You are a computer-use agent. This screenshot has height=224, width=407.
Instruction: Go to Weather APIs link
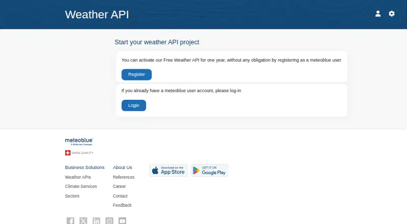pyautogui.click(x=78, y=177)
